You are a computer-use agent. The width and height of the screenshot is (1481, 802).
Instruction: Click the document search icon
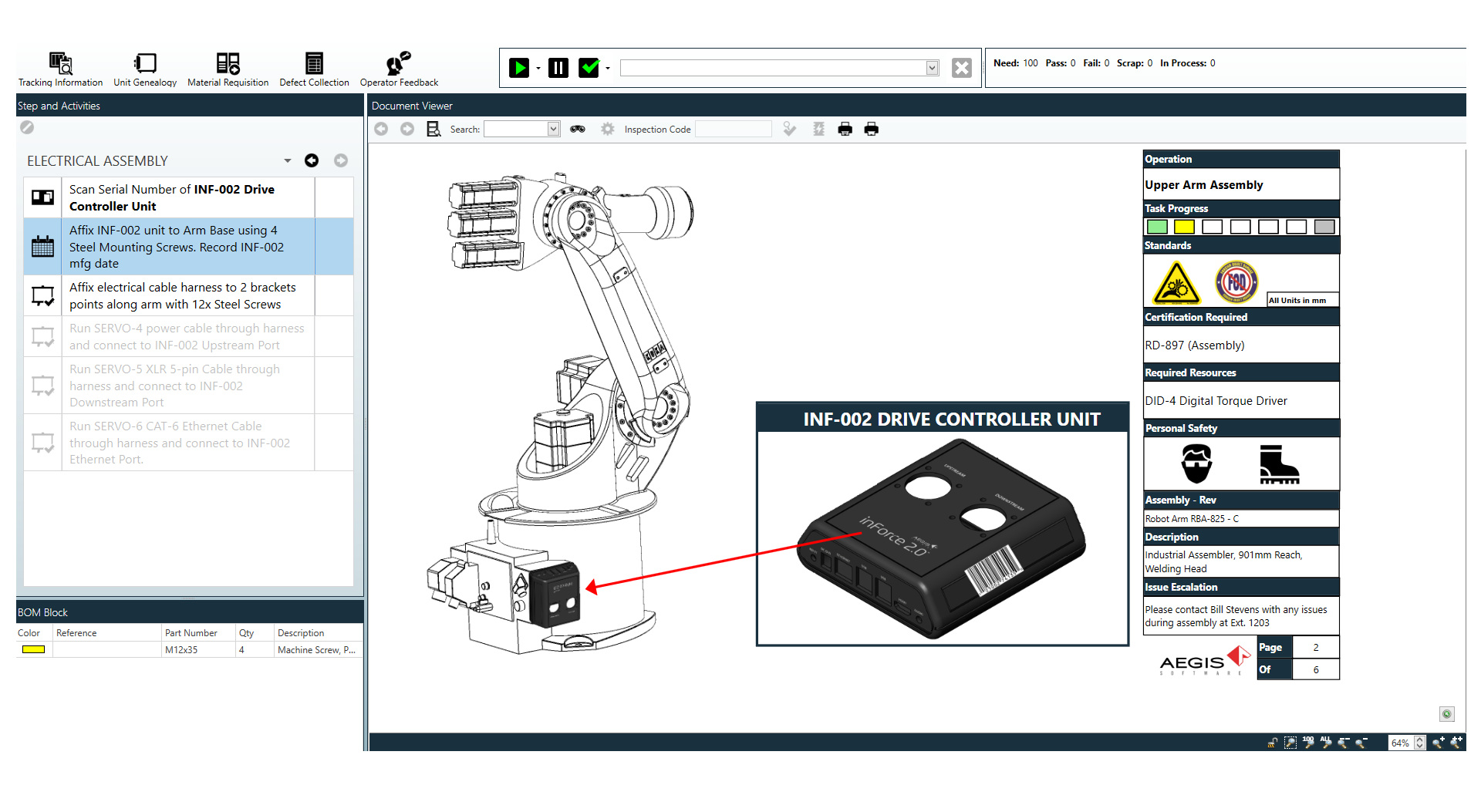click(434, 129)
